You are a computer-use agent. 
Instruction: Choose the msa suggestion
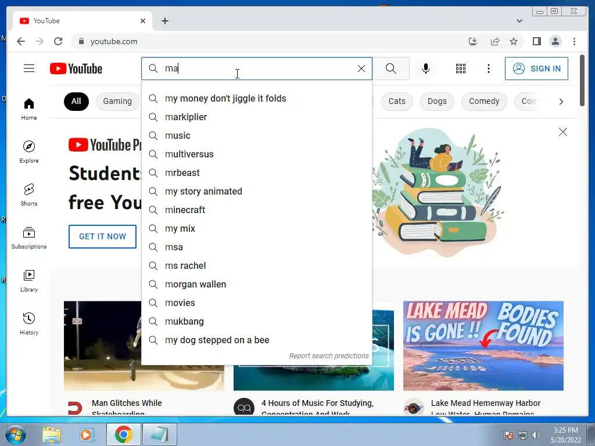[x=256, y=247]
